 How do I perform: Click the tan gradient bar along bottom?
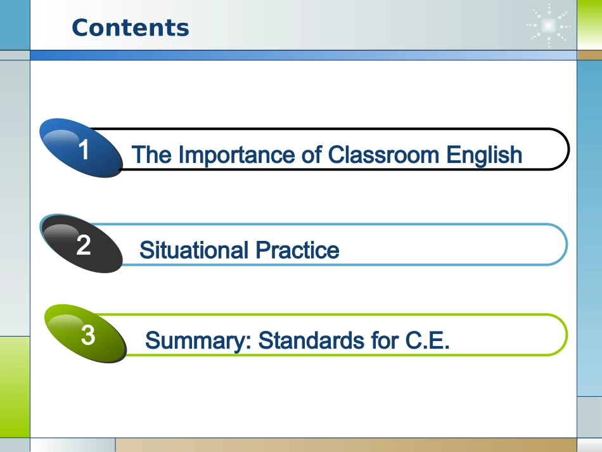click(345, 445)
